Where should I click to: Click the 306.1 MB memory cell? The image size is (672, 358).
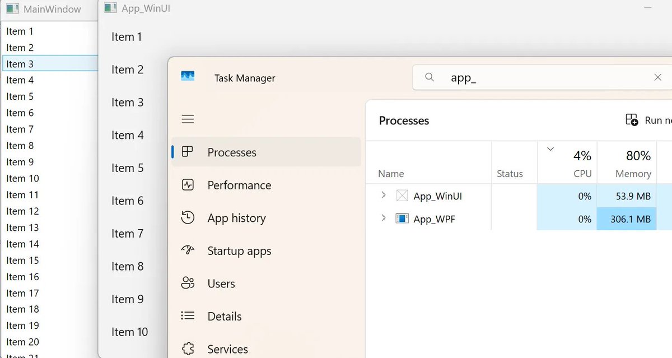coord(627,219)
